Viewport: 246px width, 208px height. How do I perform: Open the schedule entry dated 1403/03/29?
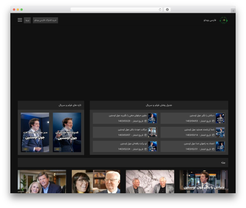coord(125,118)
